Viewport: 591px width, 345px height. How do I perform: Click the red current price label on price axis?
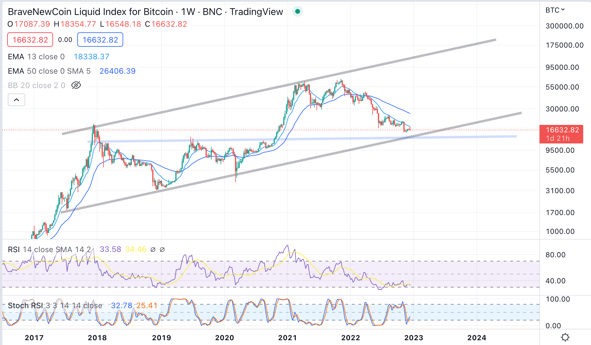(561, 134)
